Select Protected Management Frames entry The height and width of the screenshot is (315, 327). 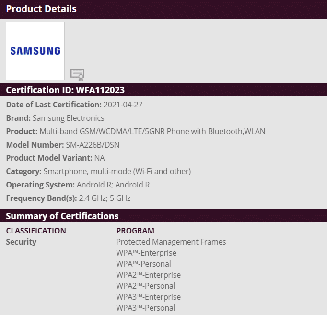[171, 242]
